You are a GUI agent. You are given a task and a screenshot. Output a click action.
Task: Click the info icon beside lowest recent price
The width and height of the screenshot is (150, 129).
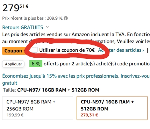click(66, 18)
